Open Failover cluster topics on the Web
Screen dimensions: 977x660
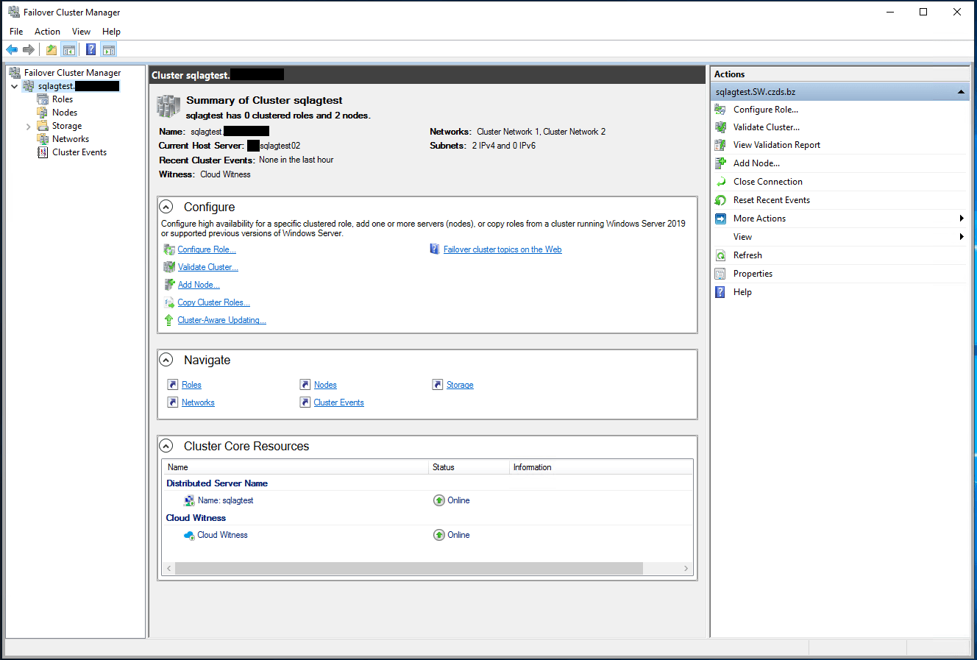coord(502,249)
